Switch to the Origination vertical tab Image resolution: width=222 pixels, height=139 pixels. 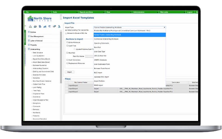pyautogui.click(x=25, y=37)
